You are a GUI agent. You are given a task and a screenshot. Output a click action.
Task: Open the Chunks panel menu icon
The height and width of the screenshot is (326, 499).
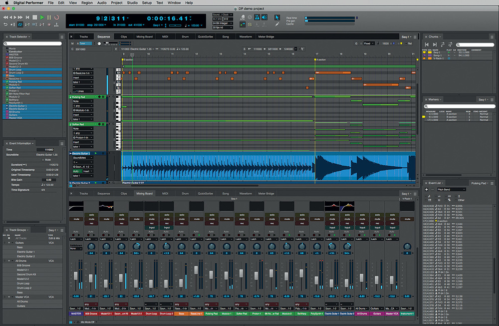coord(492,37)
